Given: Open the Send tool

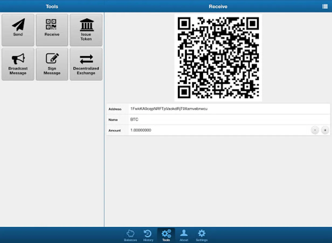Looking at the screenshot, I should tap(18, 30).
